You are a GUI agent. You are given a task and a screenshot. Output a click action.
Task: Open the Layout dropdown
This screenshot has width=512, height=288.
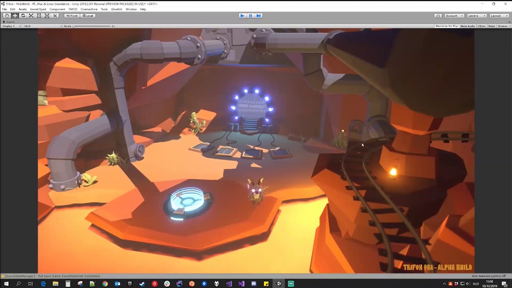(x=499, y=16)
